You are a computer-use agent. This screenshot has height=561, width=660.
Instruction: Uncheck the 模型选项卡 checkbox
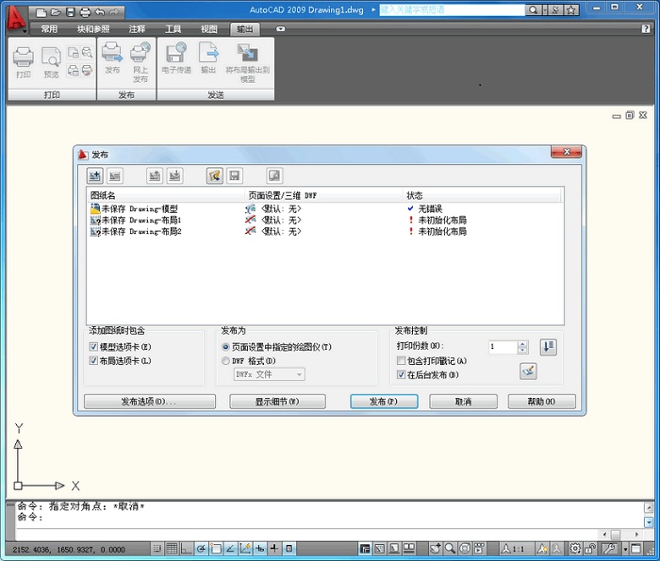point(93,347)
